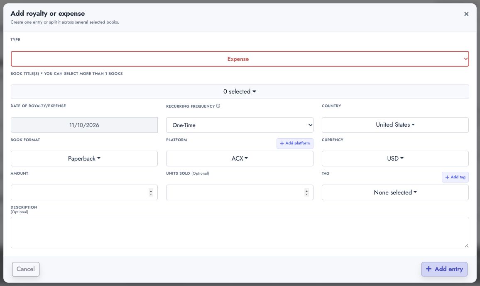
Task: Open the Currency dropdown showing USD
Action: tap(395, 159)
